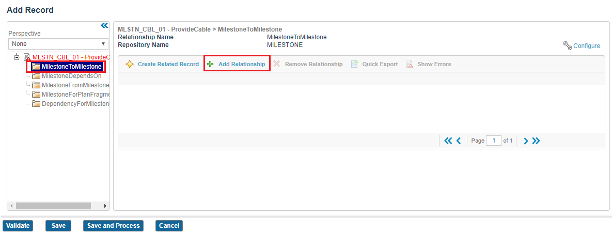
Task: Click the MLSTN_CBL_01 - ProvideCable > MilestoneToMilestone breadcrumb
Action: [200, 29]
